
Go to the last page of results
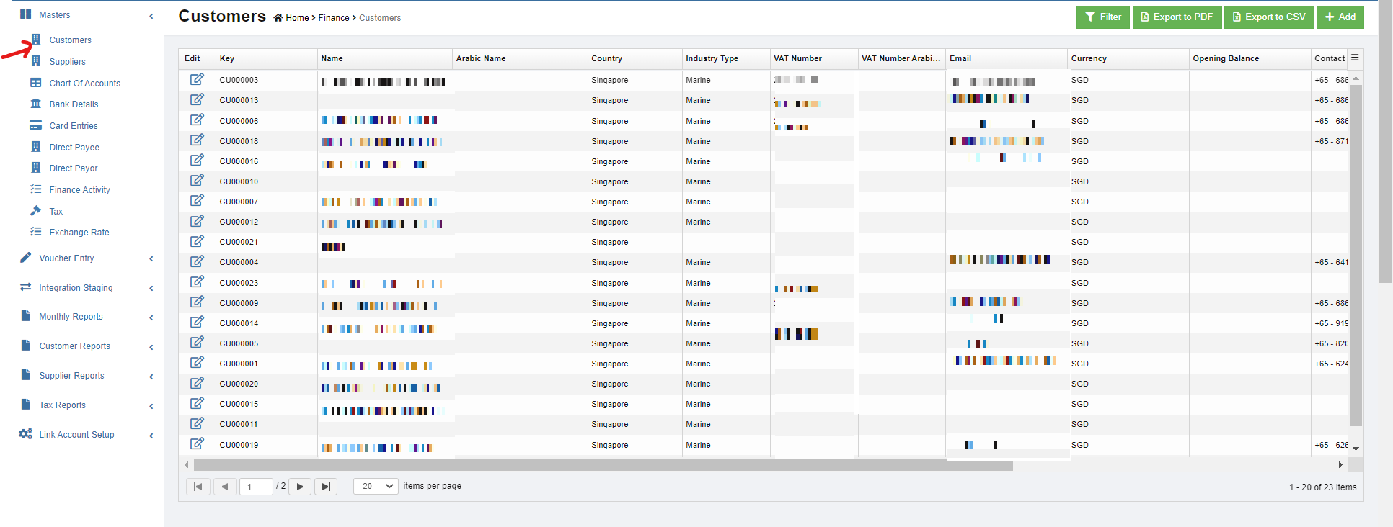326,487
